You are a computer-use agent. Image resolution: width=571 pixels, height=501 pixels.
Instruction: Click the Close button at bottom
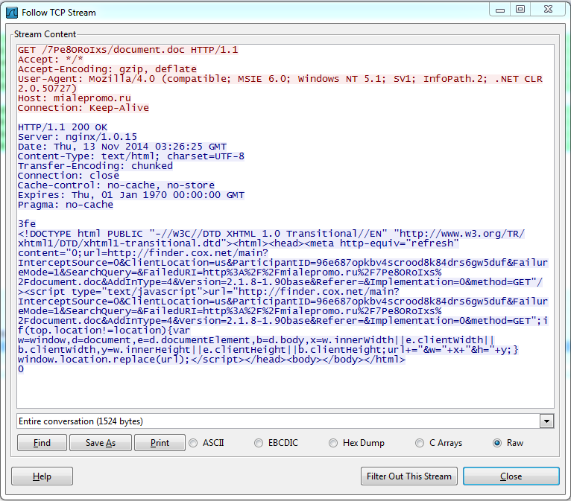[x=511, y=476]
